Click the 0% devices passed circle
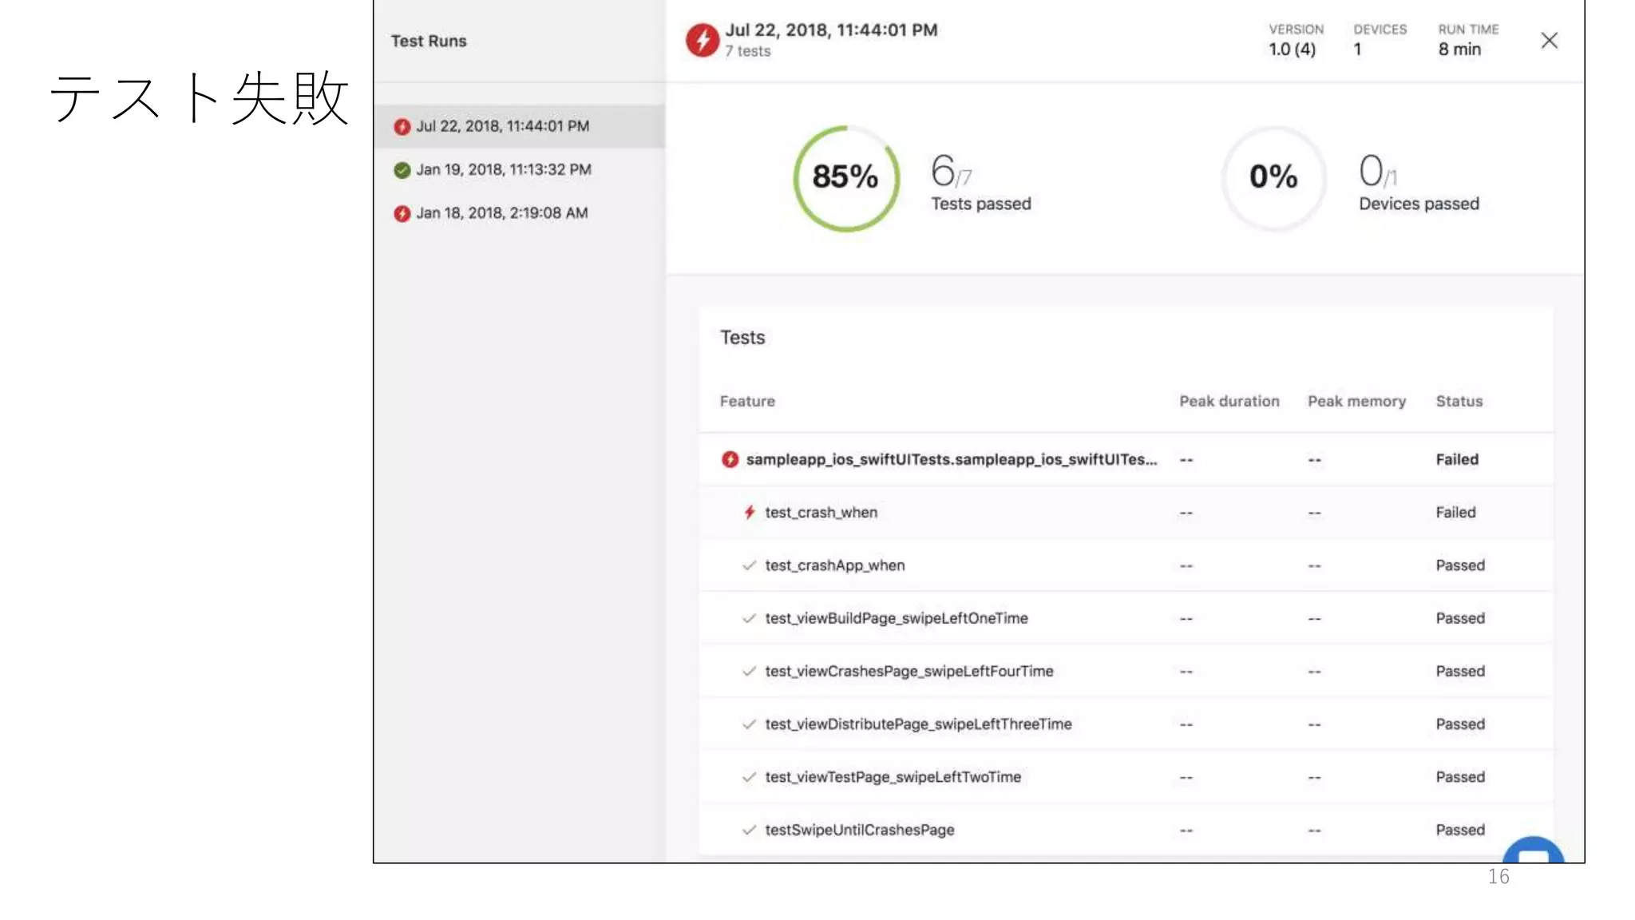 click(1273, 177)
